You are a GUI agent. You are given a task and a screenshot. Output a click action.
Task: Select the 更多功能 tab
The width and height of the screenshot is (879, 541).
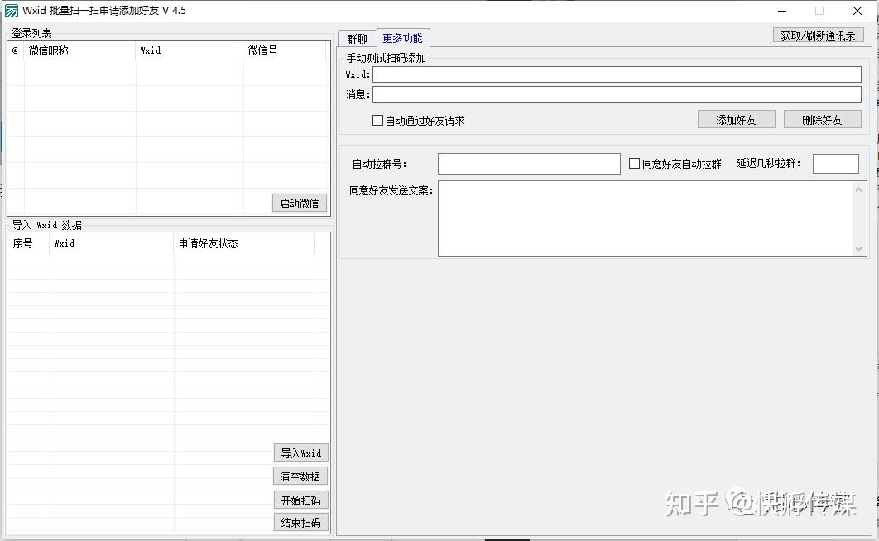402,38
